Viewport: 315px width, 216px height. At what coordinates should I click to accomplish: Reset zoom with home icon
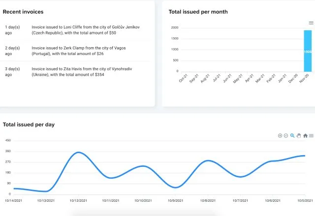tap(305, 135)
